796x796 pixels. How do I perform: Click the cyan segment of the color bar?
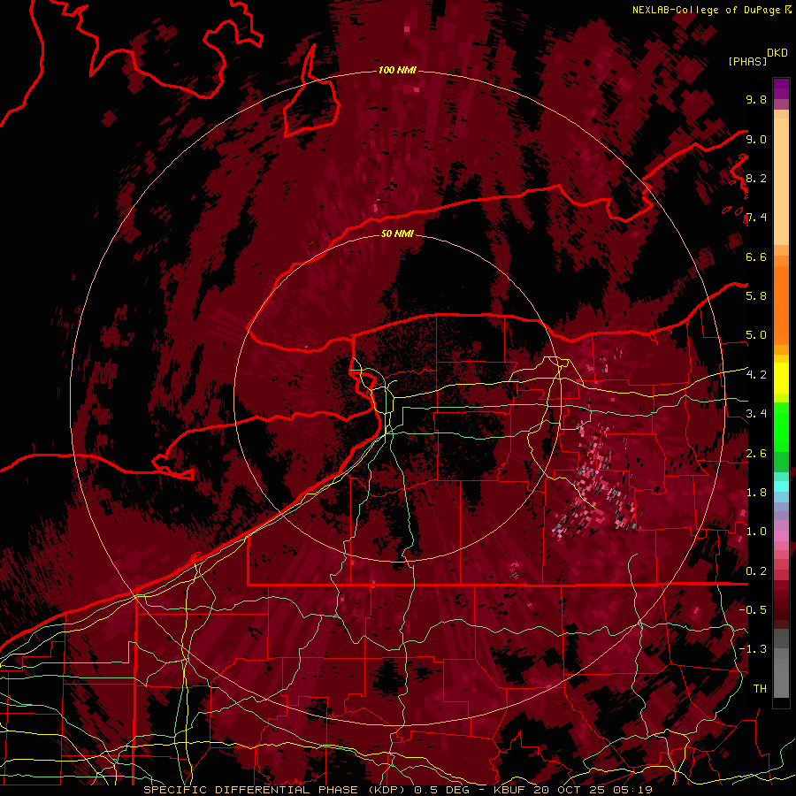[x=781, y=486]
